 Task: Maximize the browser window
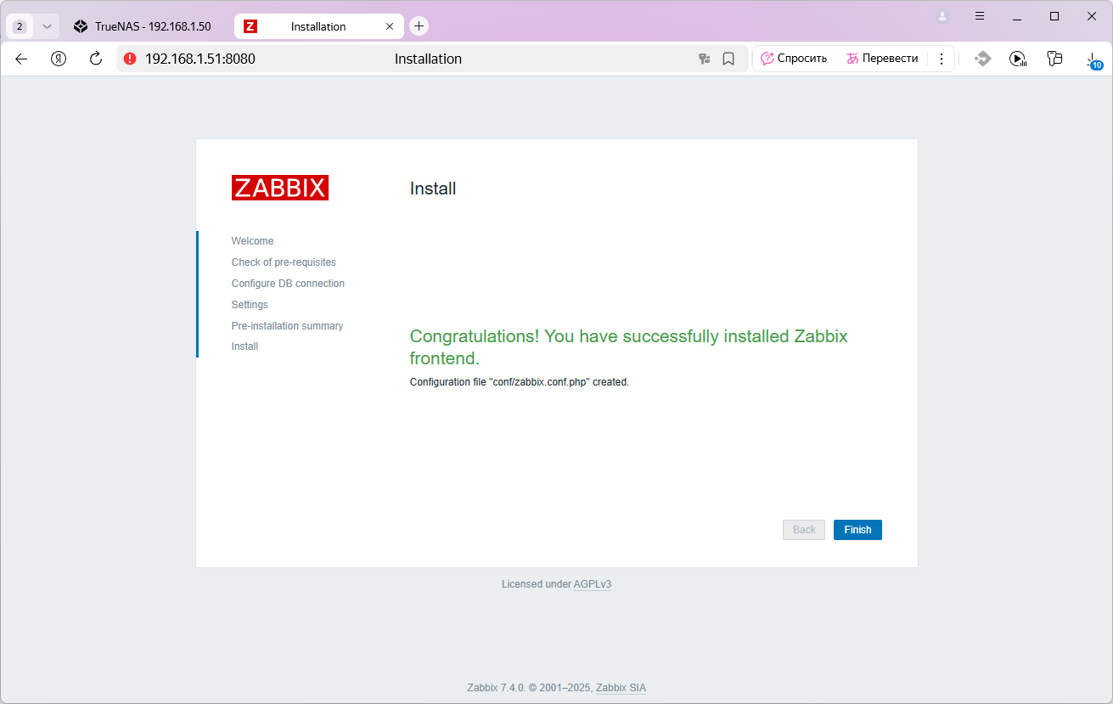click(x=1054, y=16)
